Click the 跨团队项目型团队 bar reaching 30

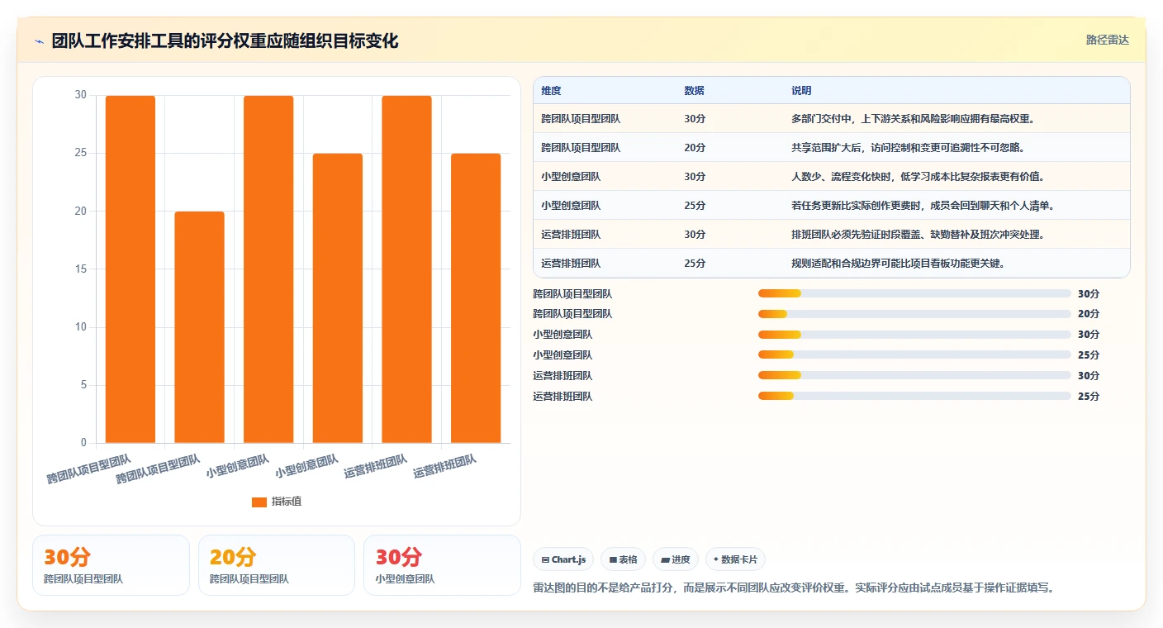[x=131, y=269]
